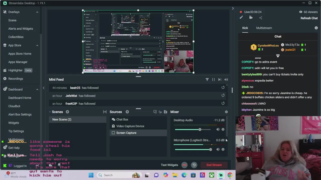The image size is (321, 180).
Task: Select New Scene (2) in Scenes list
Action: coord(78,119)
